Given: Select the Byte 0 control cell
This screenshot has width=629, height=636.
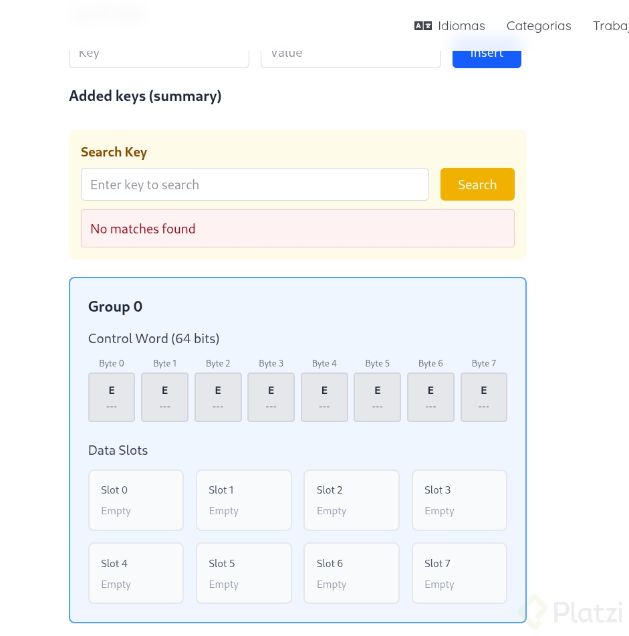Looking at the screenshot, I should point(112,397).
